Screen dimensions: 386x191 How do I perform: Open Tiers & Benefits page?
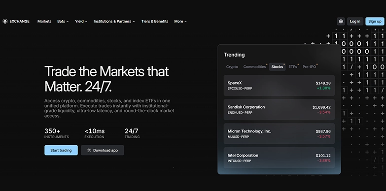155,21
